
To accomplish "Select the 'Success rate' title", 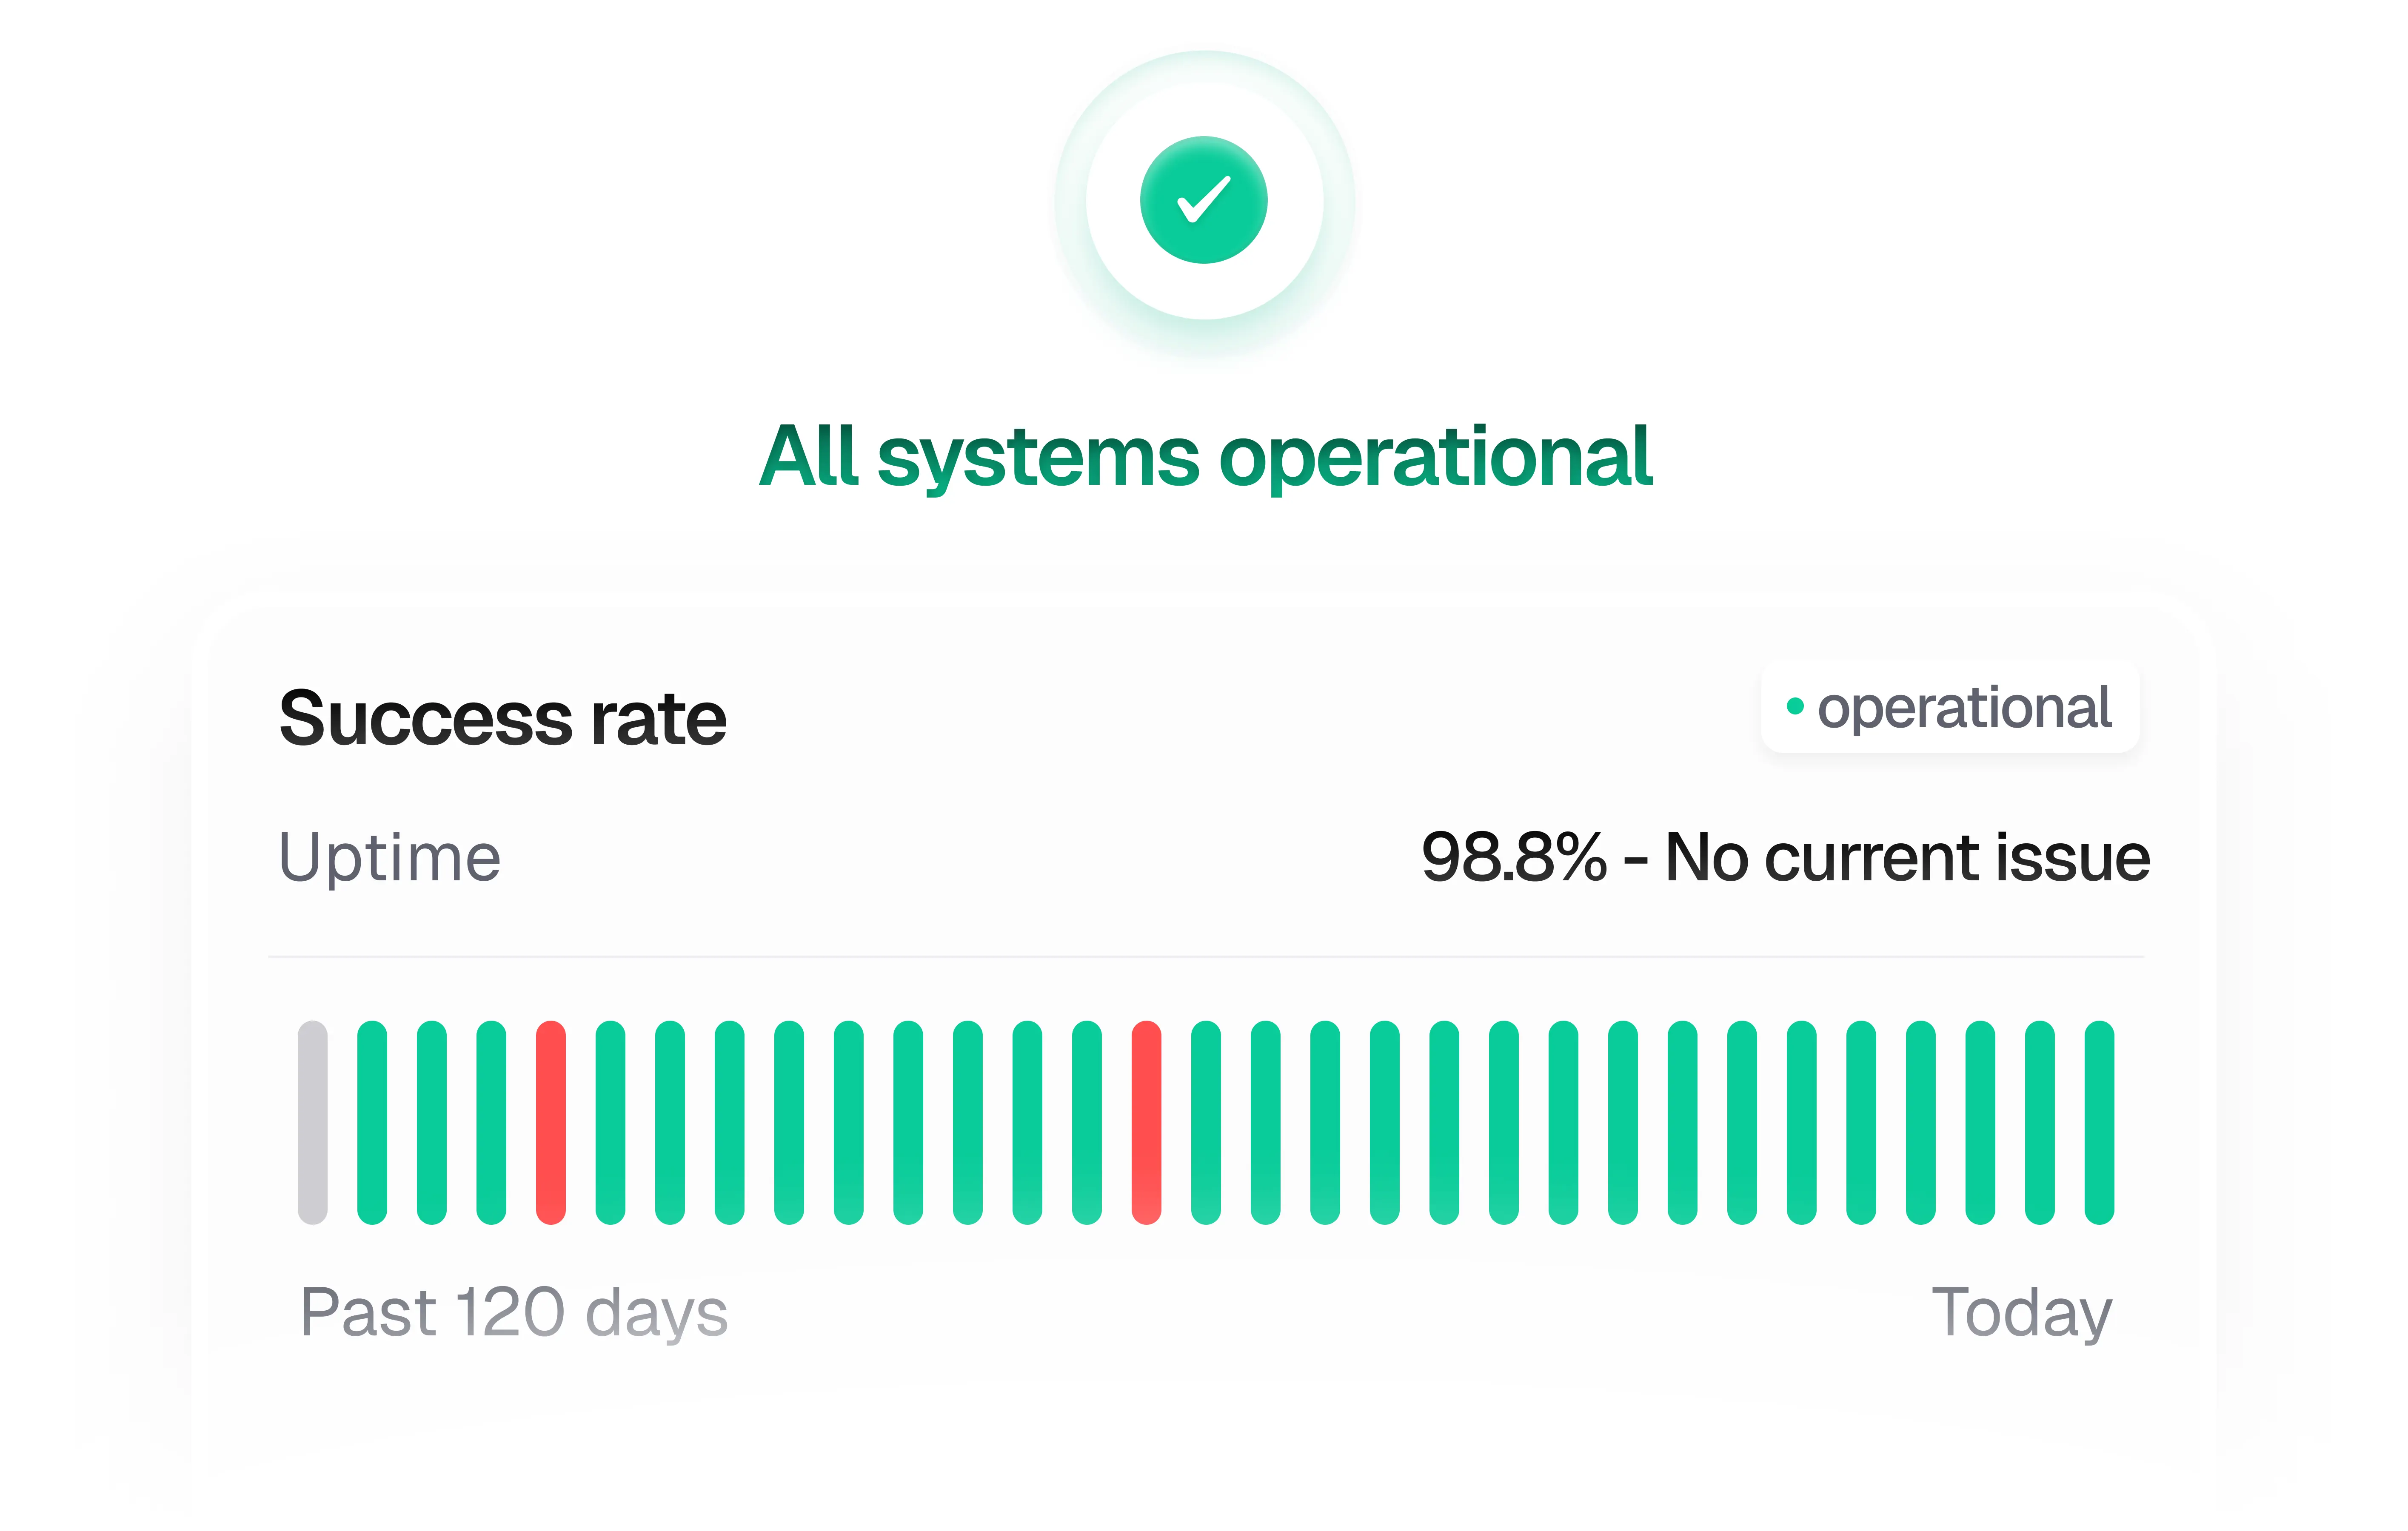I will click(x=502, y=717).
